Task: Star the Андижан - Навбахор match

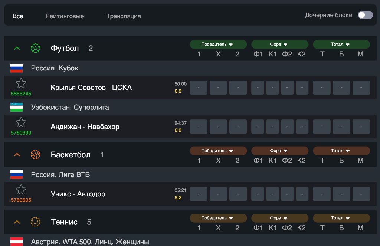Action: tap(21, 122)
